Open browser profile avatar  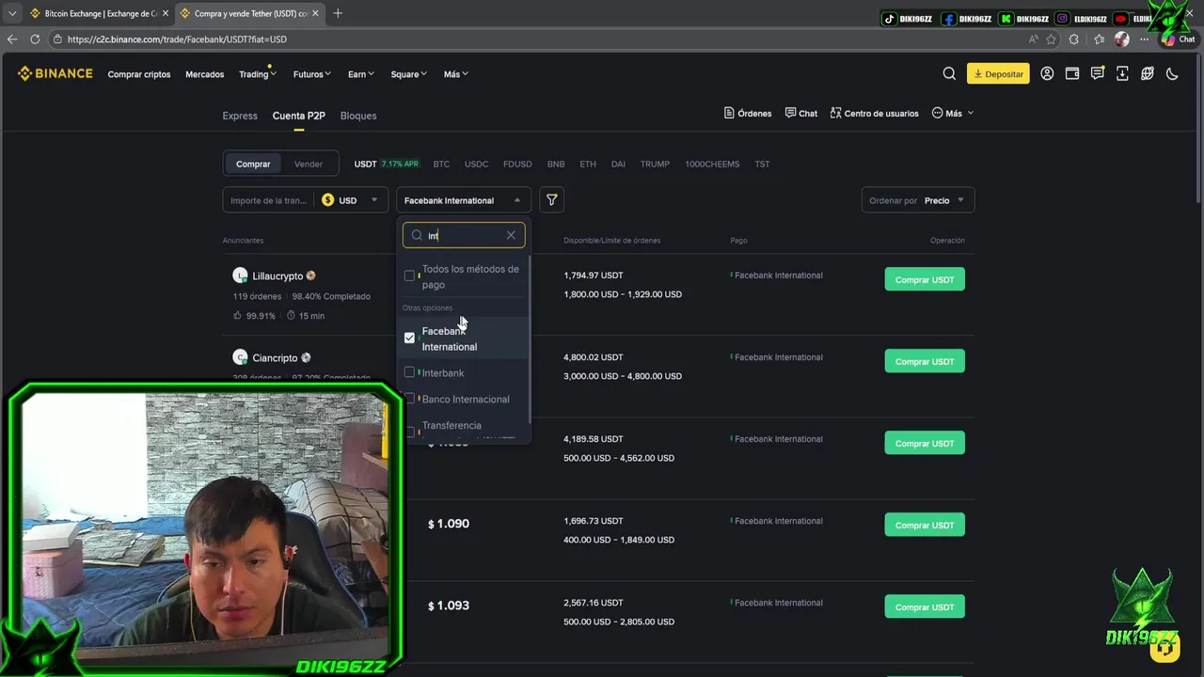click(1121, 39)
